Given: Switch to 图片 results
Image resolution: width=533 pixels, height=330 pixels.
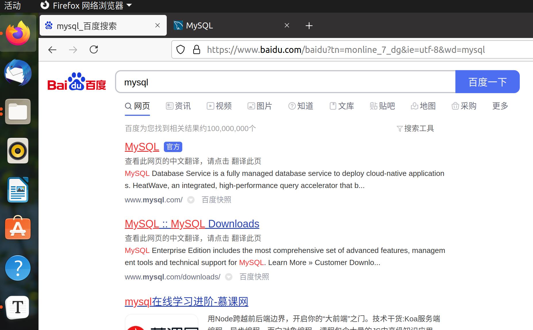Looking at the screenshot, I should click(260, 106).
